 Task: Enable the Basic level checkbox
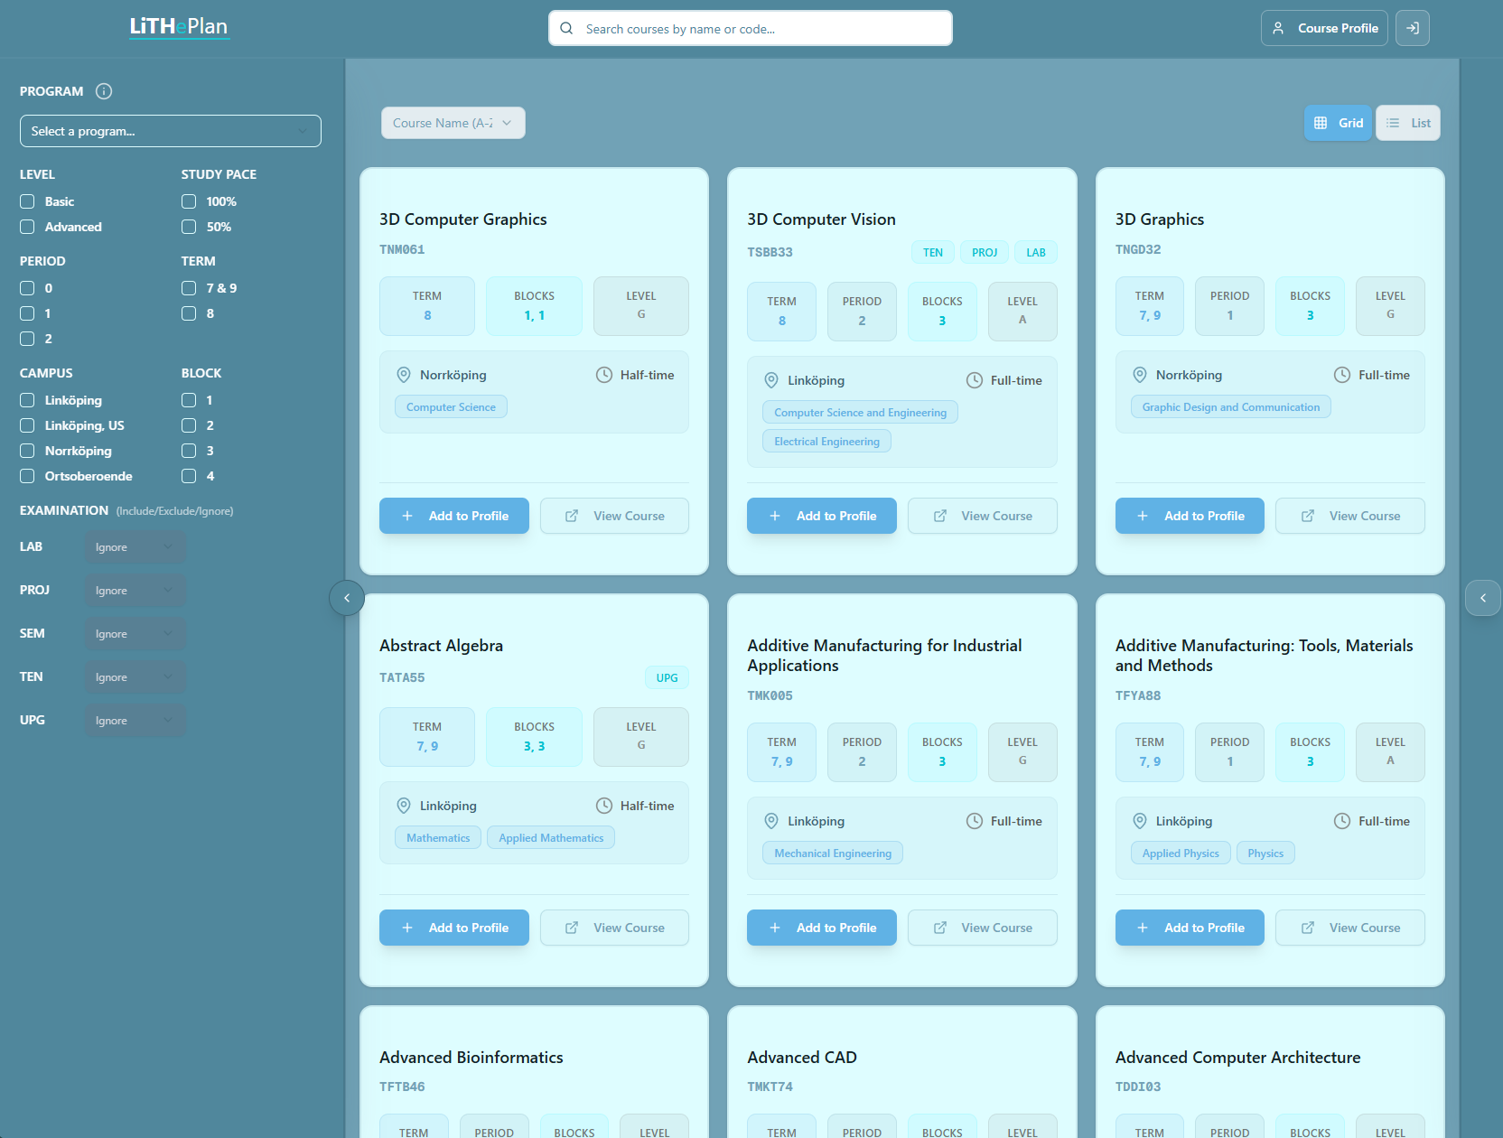point(27,201)
